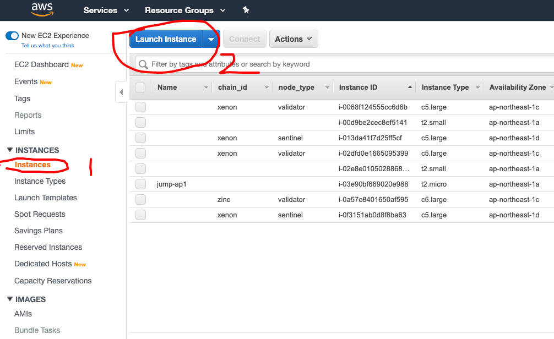Open Events in sidebar
The height and width of the screenshot is (339, 554).
coord(26,81)
